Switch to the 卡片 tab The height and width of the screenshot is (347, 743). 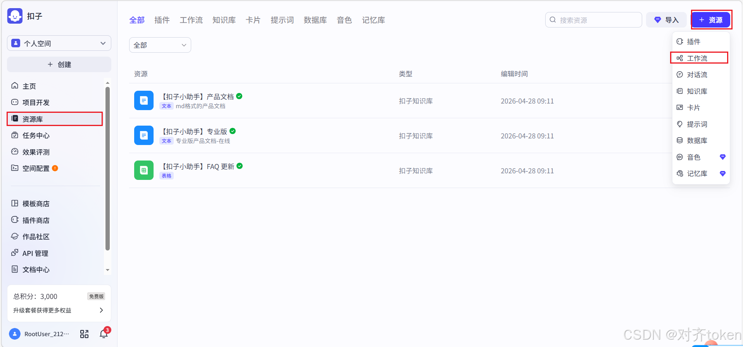coord(253,20)
